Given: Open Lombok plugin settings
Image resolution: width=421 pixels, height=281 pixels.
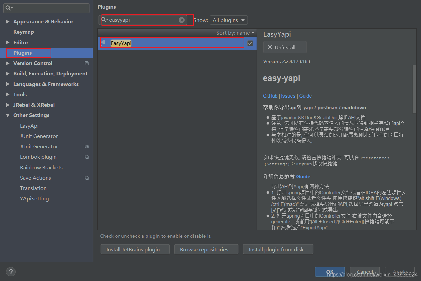Looking at the screenshot, I should point(38,157).
